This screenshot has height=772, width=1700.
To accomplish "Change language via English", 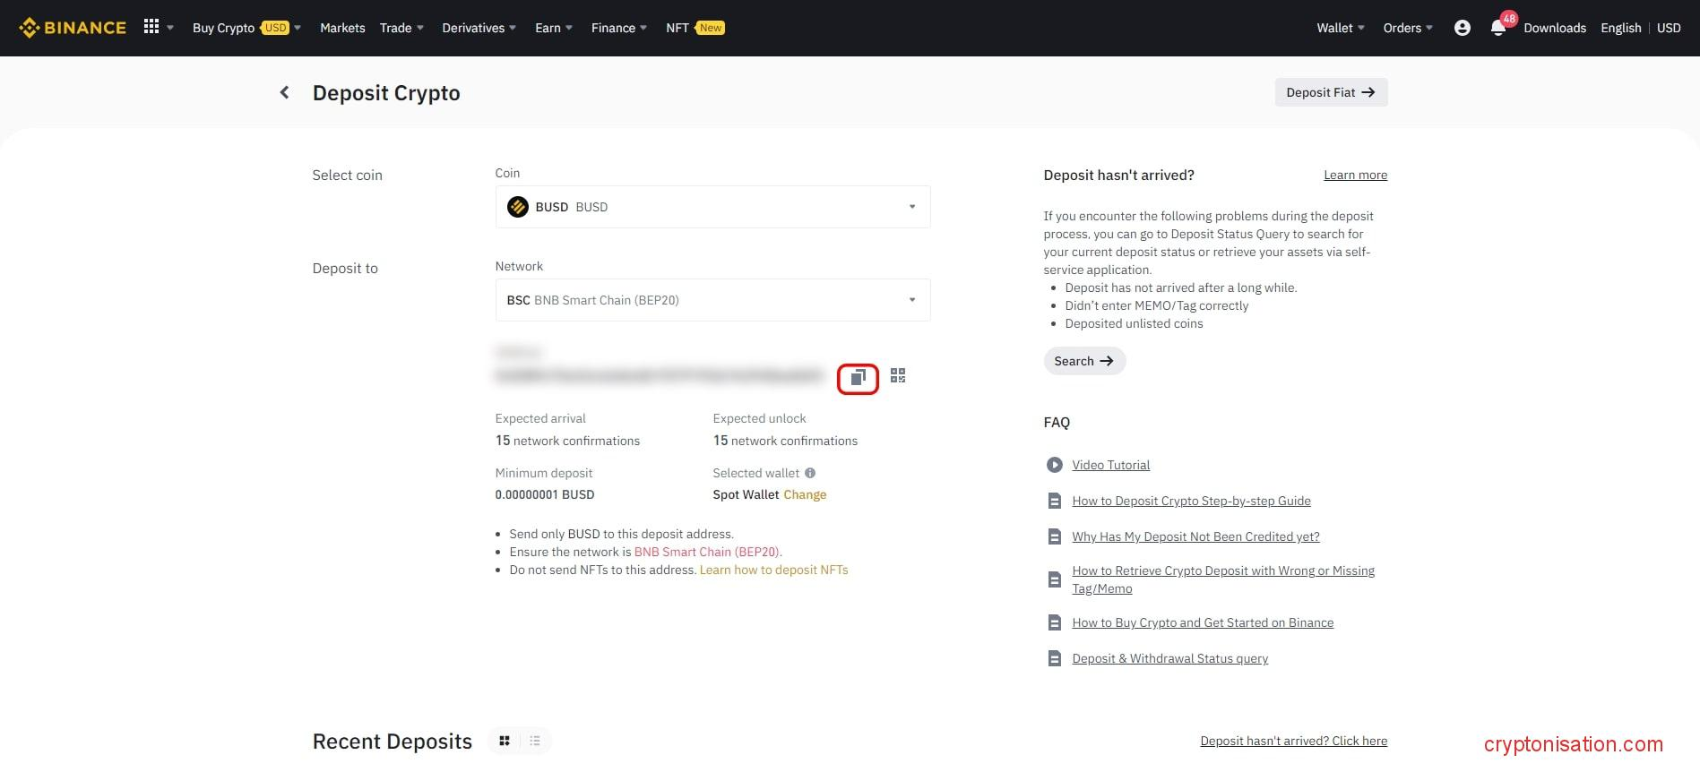I will coord(1620,28).
